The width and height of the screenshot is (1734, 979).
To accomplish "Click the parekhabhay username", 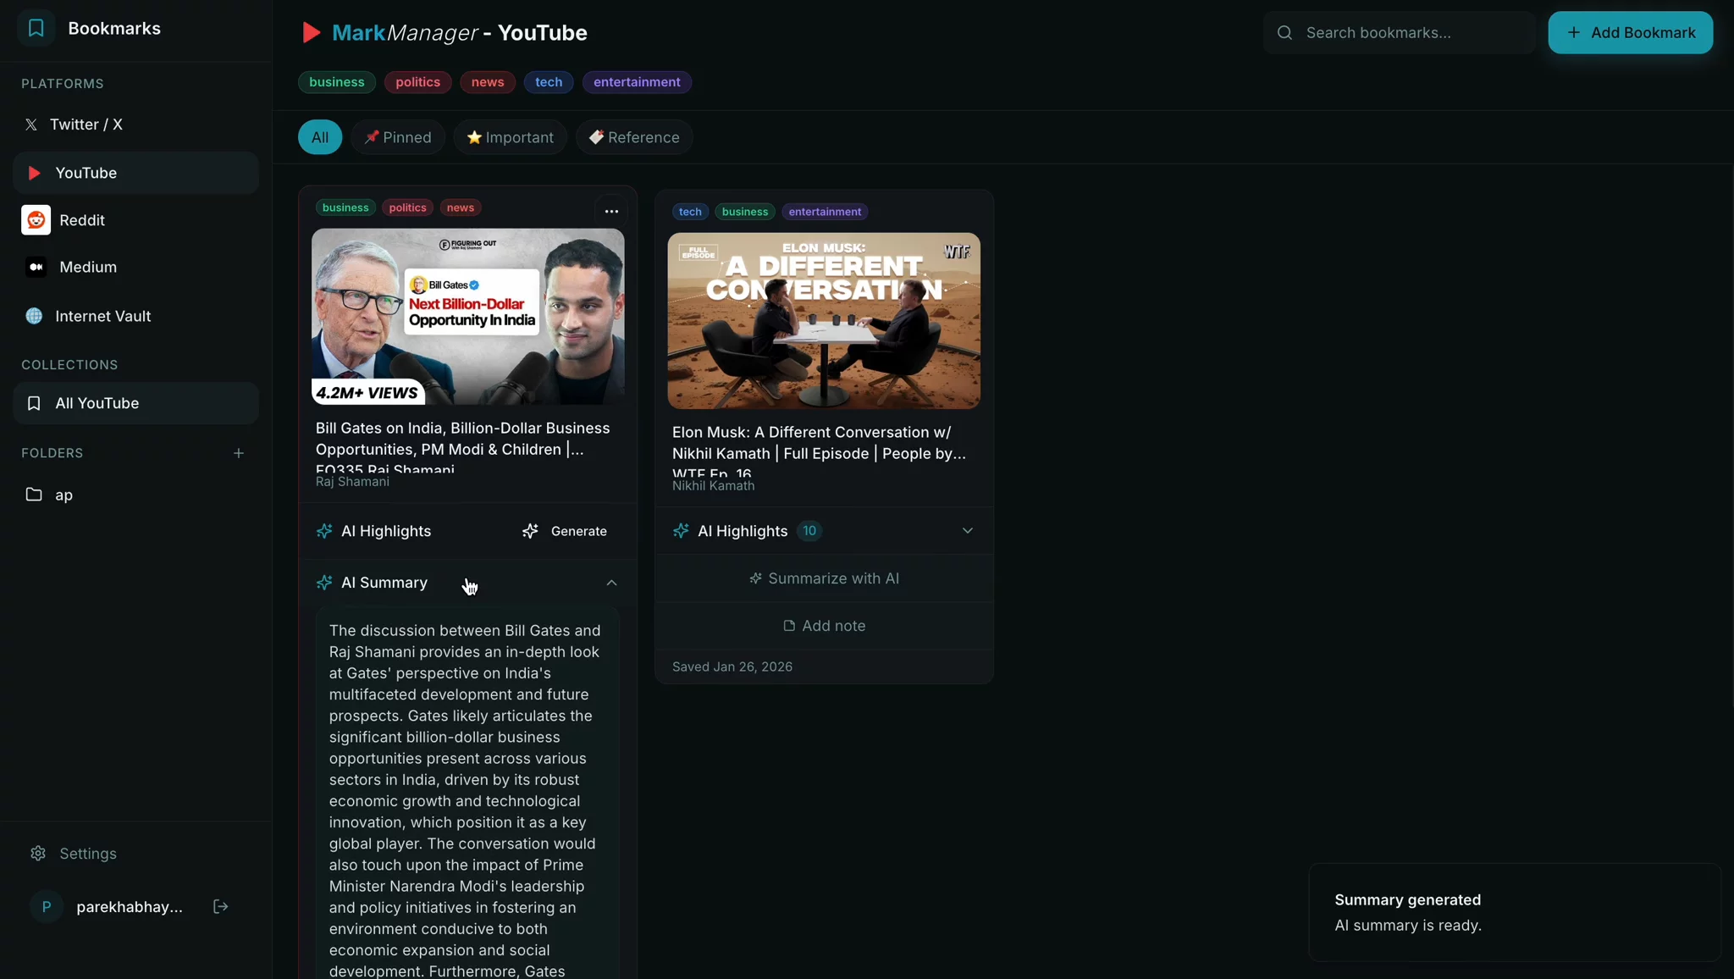I will coord(130,907).
